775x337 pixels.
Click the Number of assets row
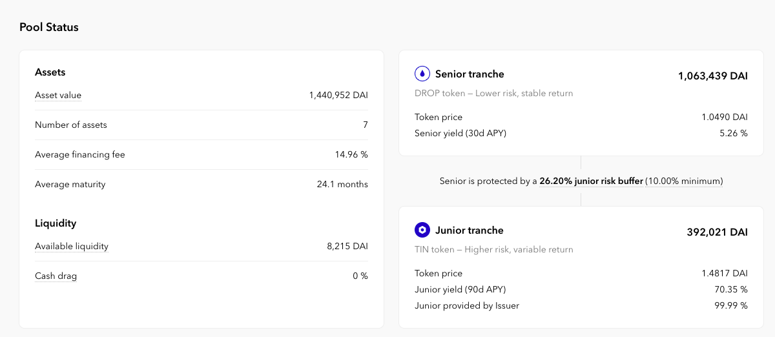click(x=201, y=125)
